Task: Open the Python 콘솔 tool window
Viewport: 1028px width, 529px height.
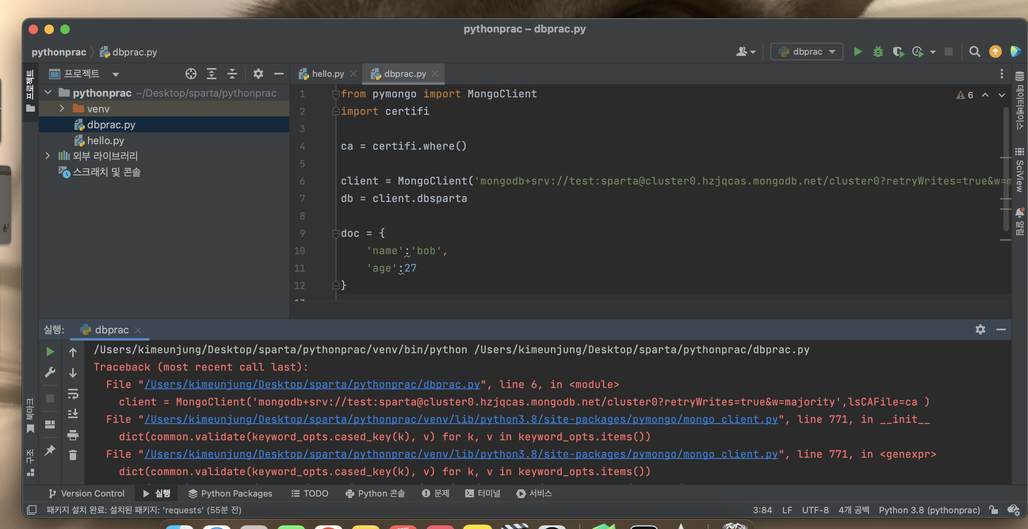Action: click(375, 493)
